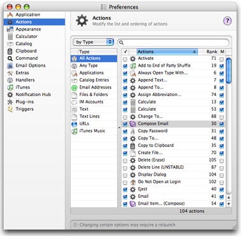241x236 pixels.
Task: Enable the Activate action checkbox
Action: [x=125, y=59]
